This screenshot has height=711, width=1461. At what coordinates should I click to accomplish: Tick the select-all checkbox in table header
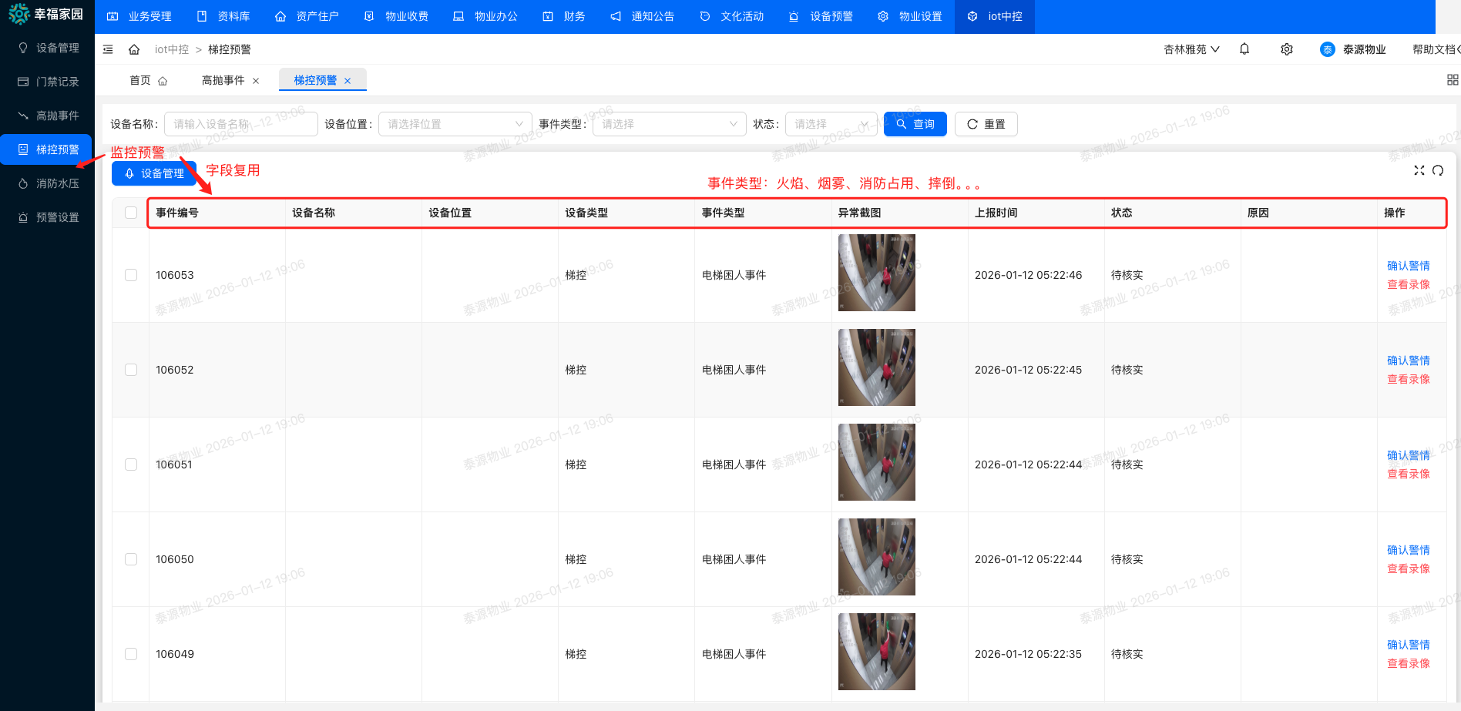point(131,213)
